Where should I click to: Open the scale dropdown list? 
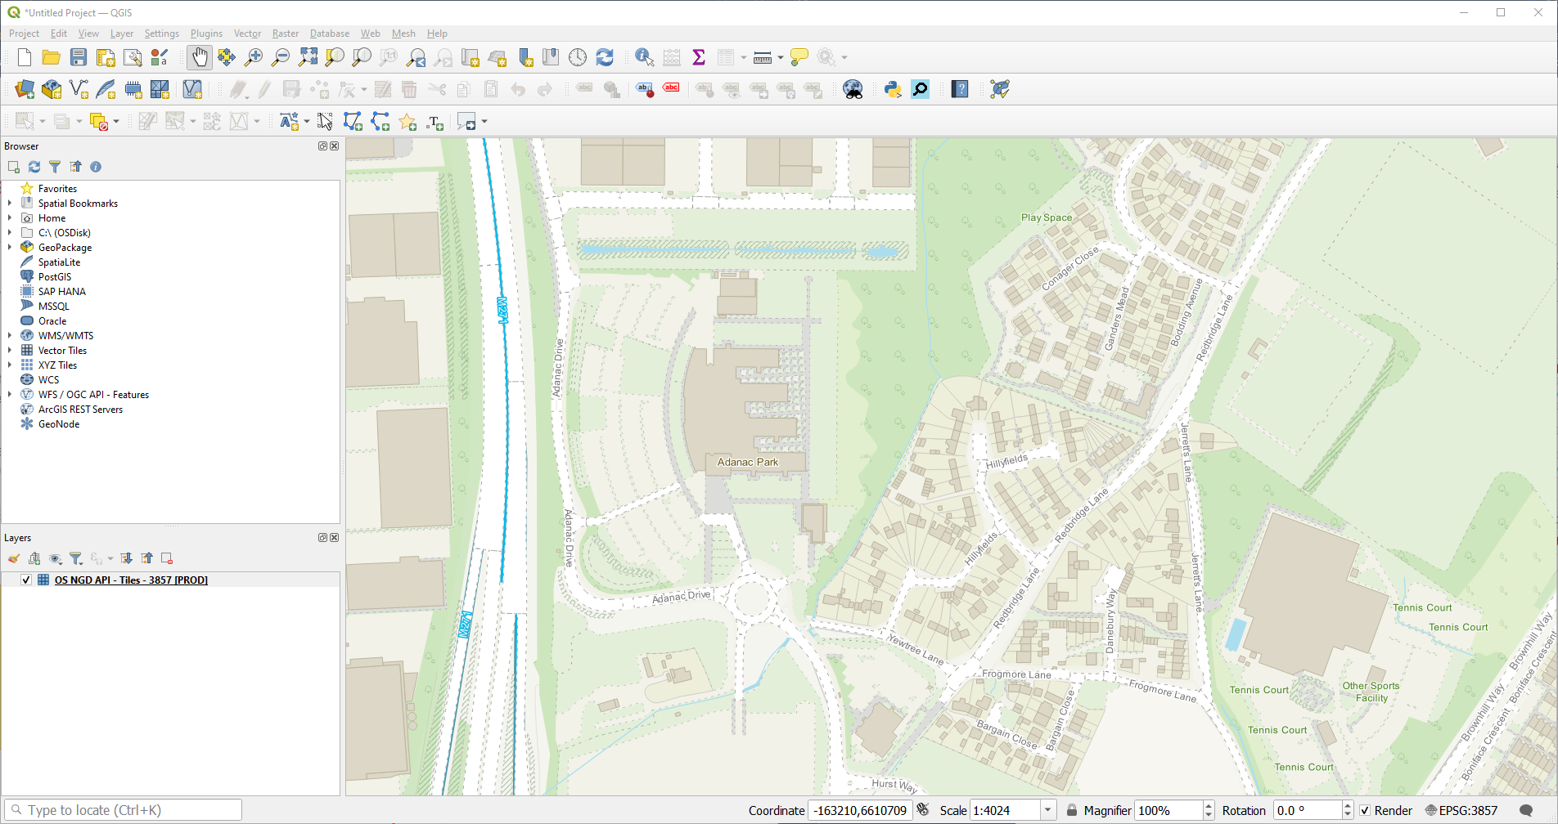point(1048,810)
